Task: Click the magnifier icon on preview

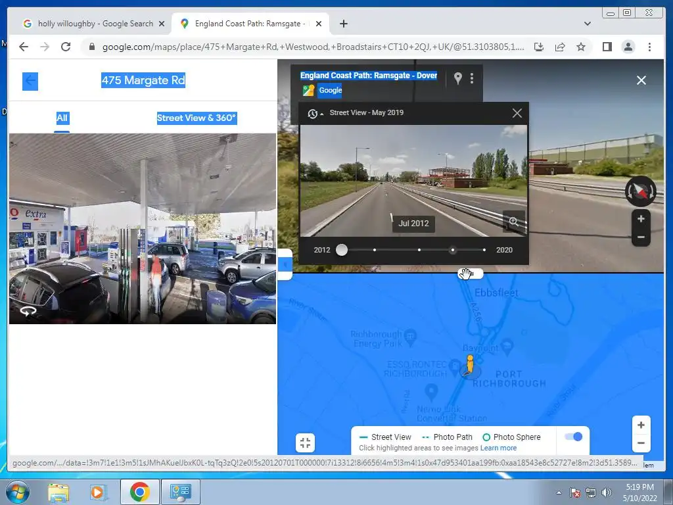Action: pos(514,222)
